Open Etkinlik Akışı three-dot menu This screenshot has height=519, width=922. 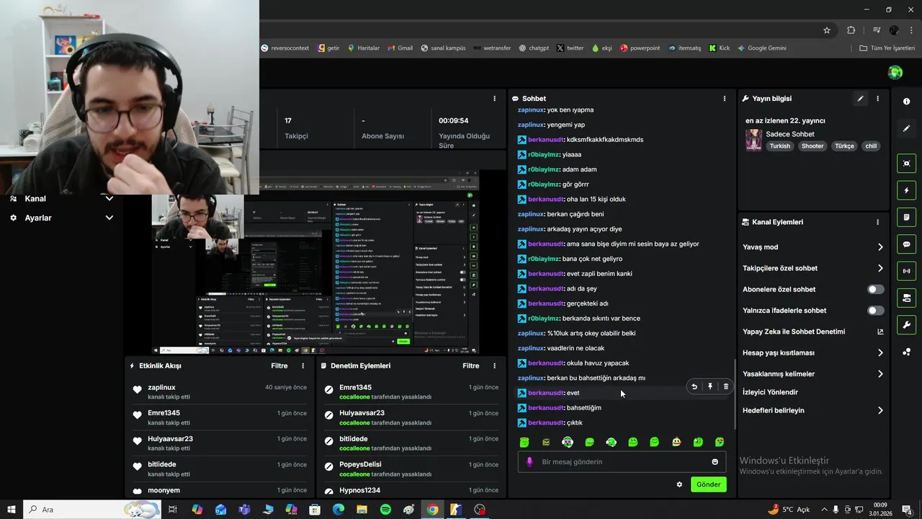pyautogui.click(x=303, y=365)
